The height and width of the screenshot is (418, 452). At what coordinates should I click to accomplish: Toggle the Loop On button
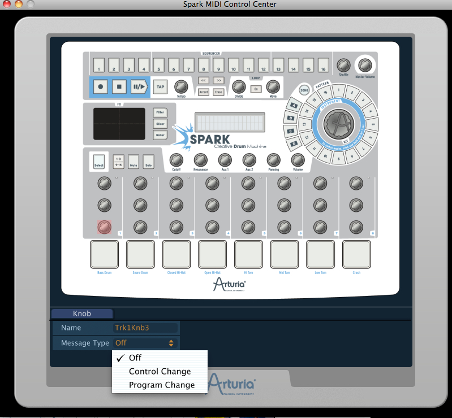pyautogui.click(x=256, y=89)
